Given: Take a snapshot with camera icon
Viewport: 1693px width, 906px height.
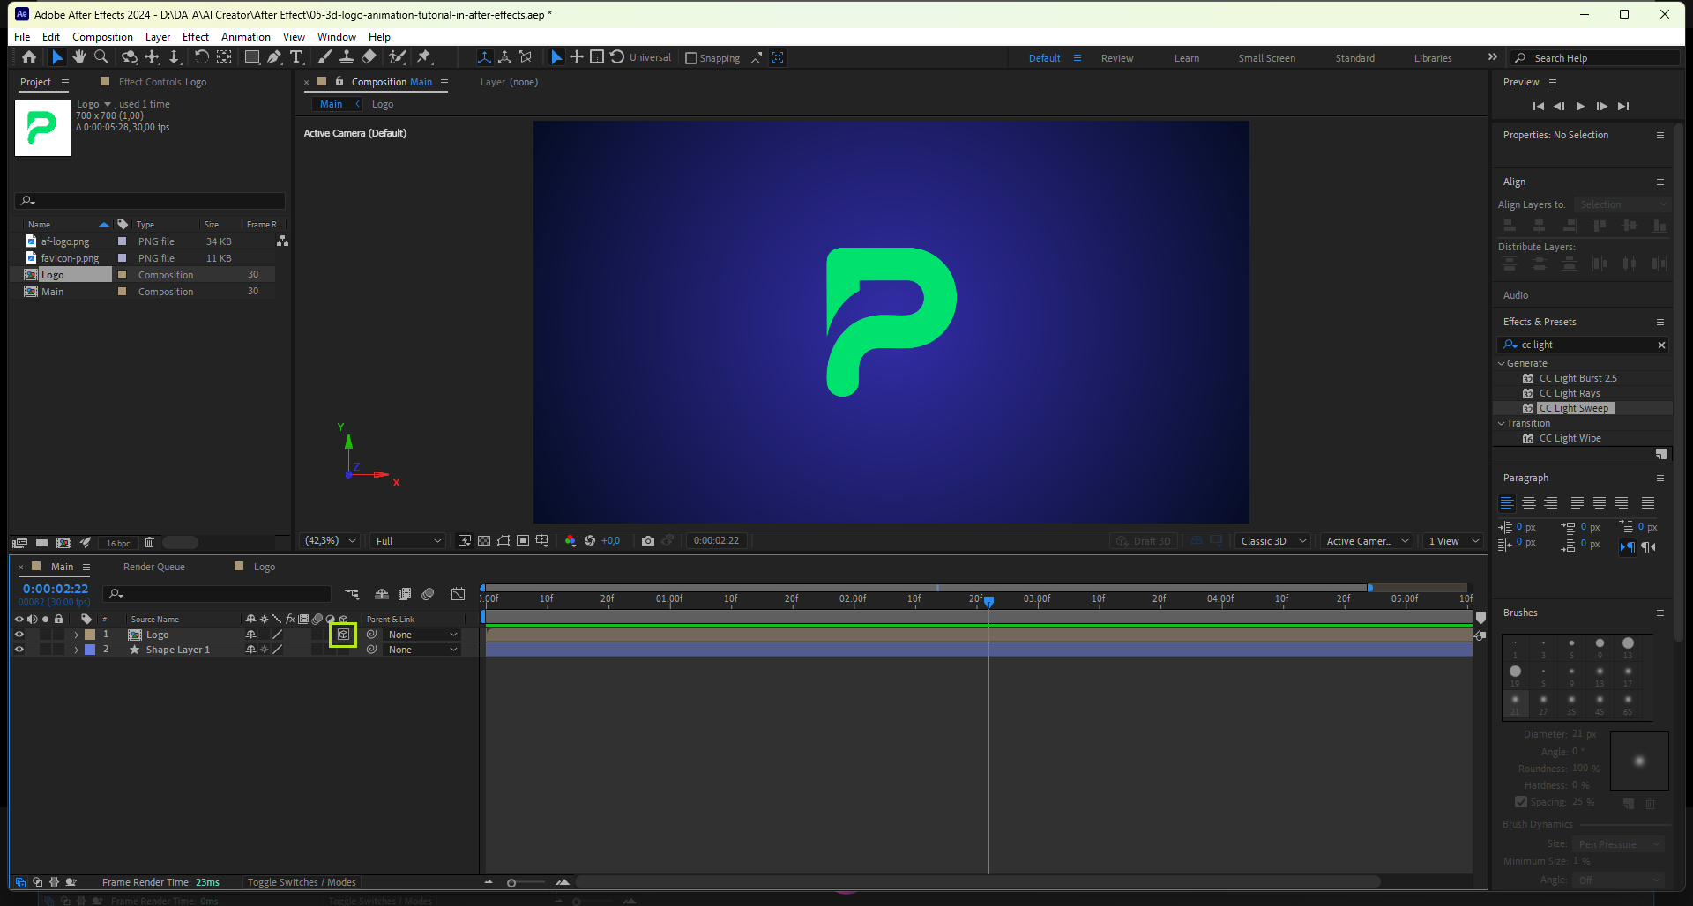Looking at the screenshot, I should click(648, 541).
